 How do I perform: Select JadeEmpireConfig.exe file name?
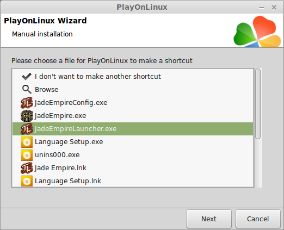tap(71, 103)
